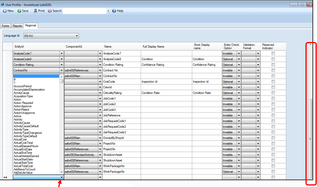Switch to the Reports tab
This screenshot has width=317, height=187.
click(x=17, y=26)
